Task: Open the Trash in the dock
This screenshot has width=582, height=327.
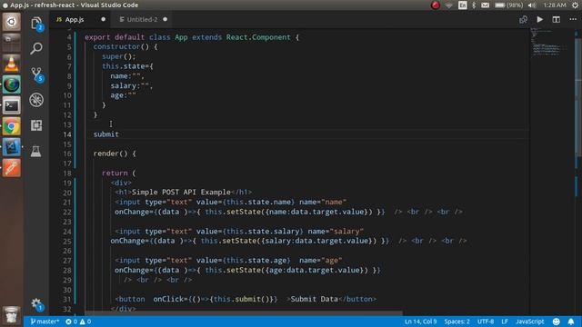Action: pos(12,315)
